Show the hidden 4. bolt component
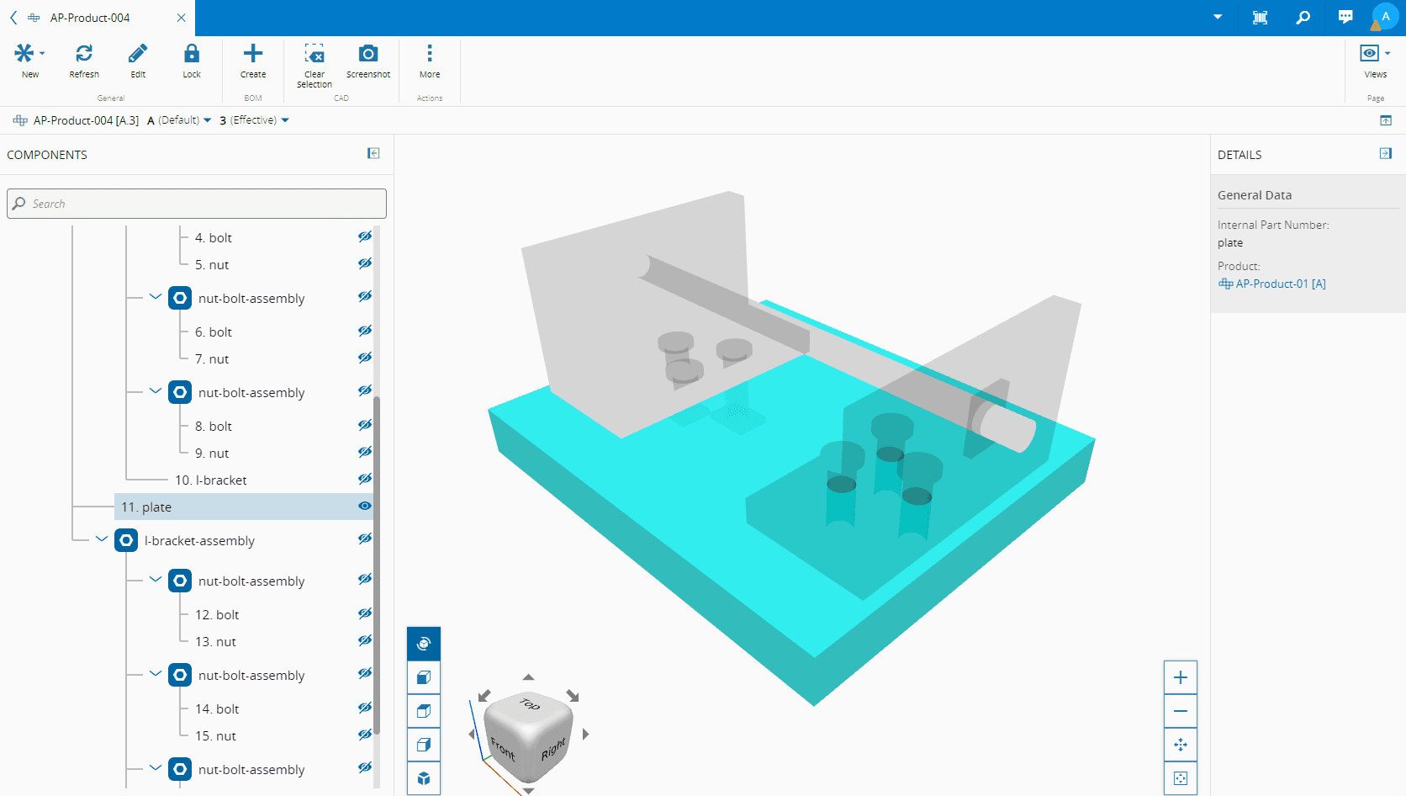The width and height of the screenshot is (1406, 796). [365, 236]
